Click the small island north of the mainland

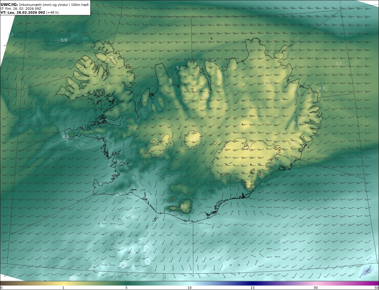(212, 38)
